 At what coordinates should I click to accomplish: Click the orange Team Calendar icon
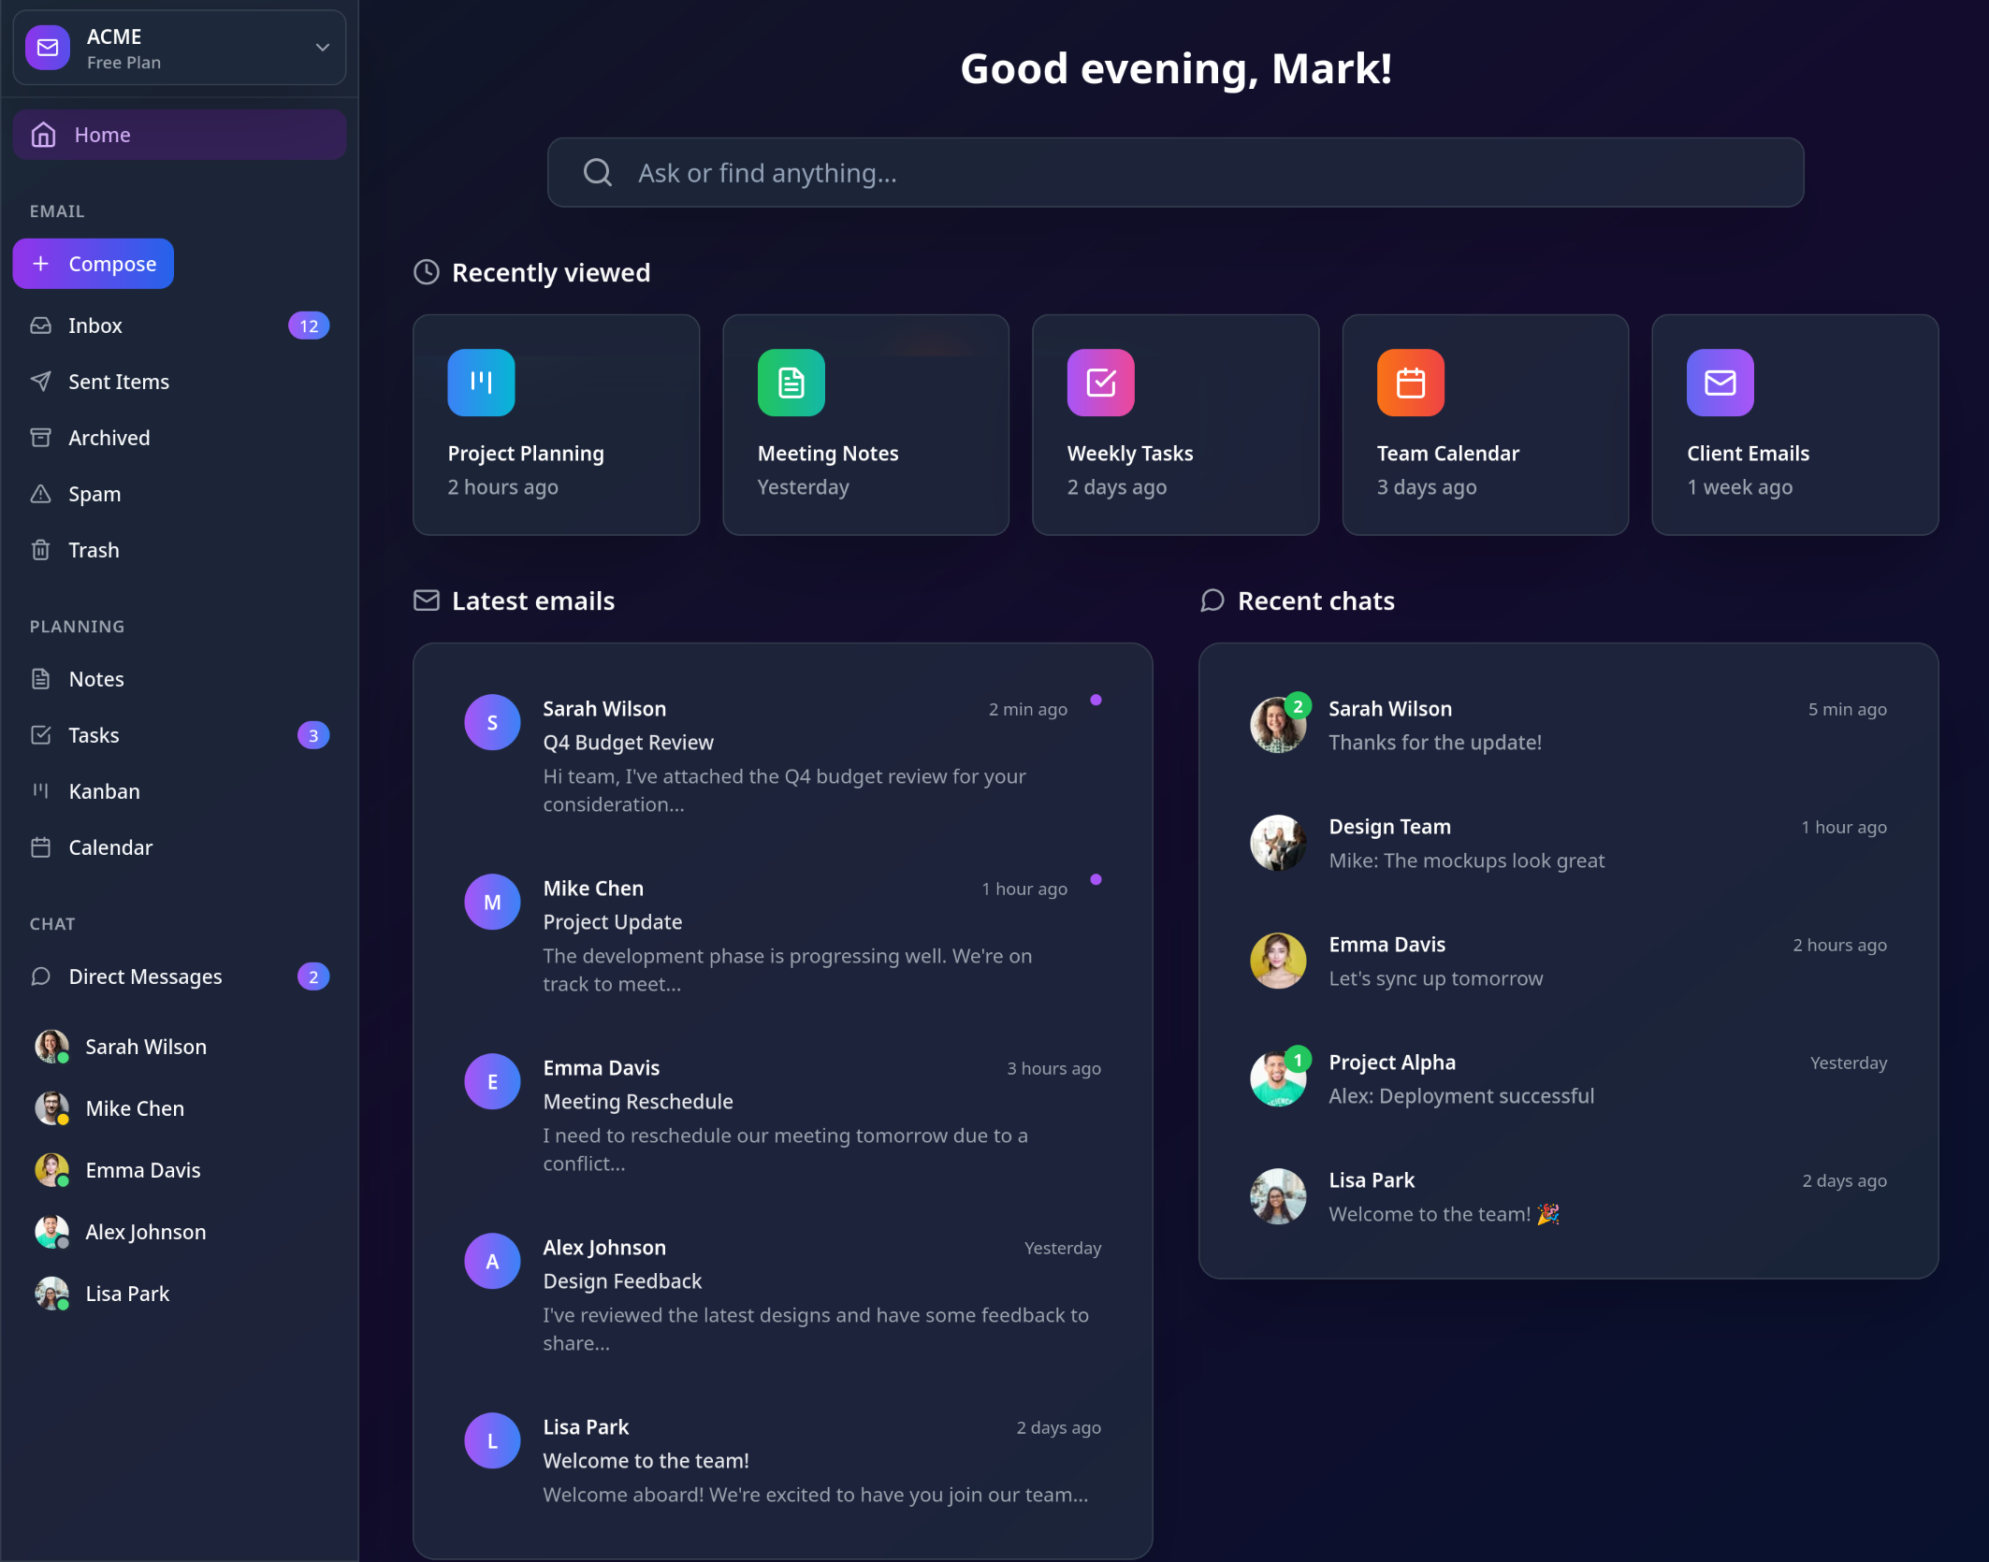click(x=1410, y=382)
